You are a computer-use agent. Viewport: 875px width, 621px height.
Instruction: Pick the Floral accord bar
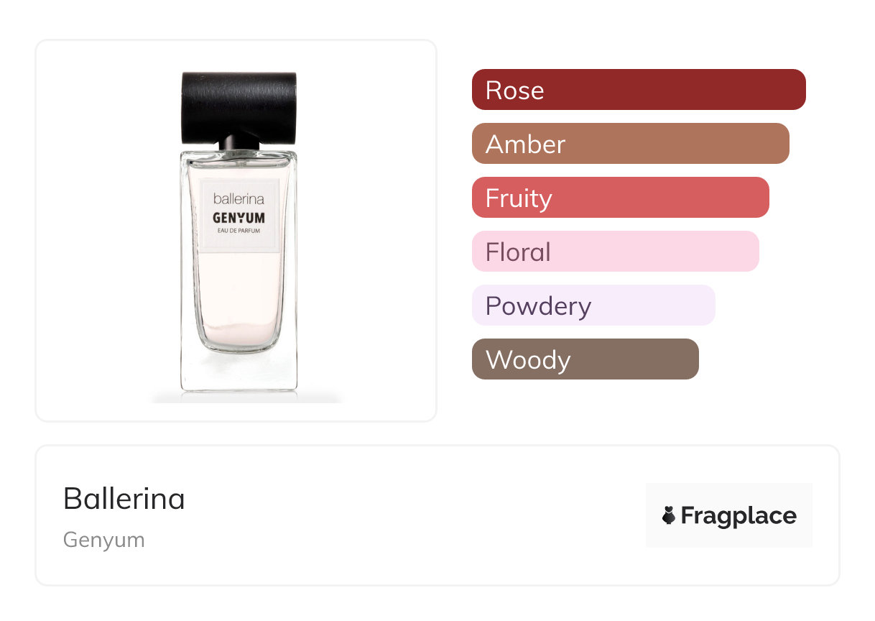615,252
